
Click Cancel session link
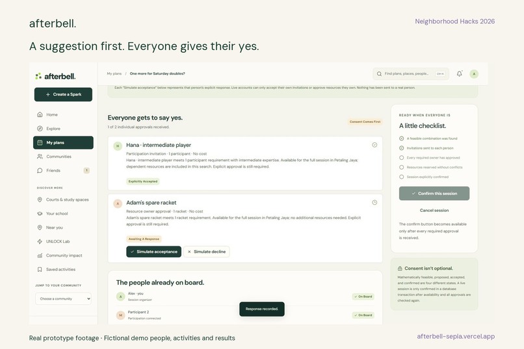tap(434, 211)
